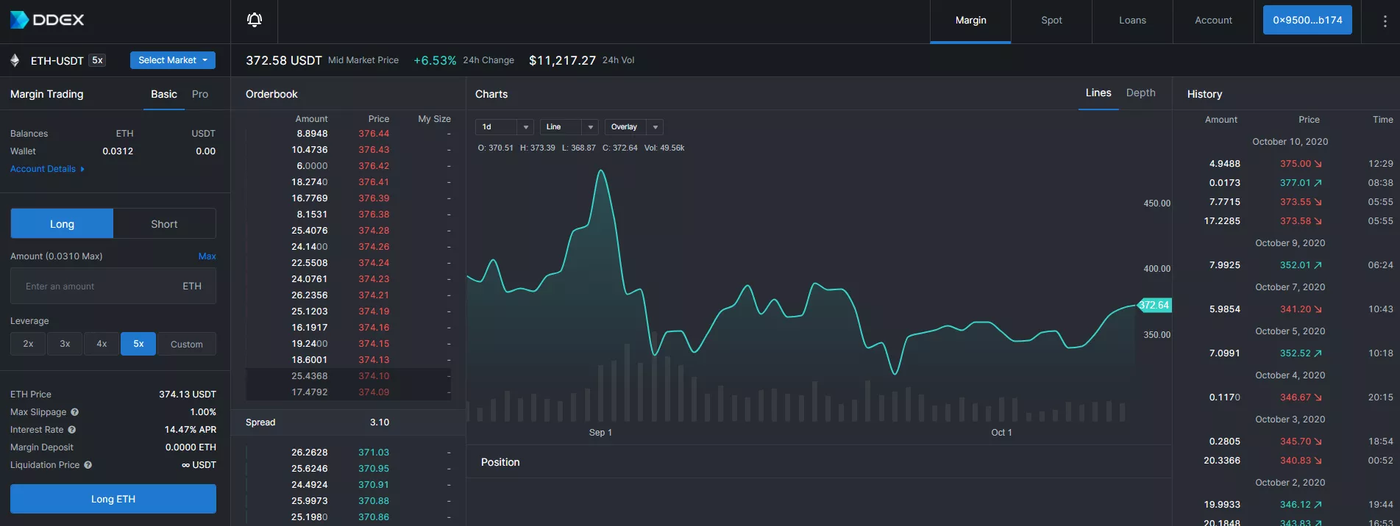The image size is (1400, 526).
Task: Click the Oct 1 chart axis label
Action: click(1001, 433)
